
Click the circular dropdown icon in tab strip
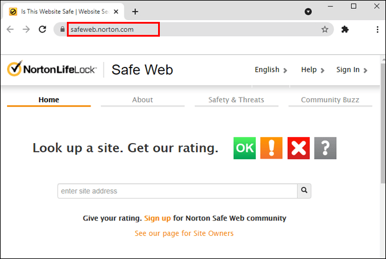tap(308, 12)
